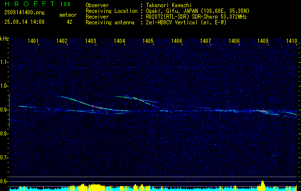Viewport: 301px width, 191px height.
Task: Click the version number 1.0.0
Action: (x=65, y=4)
